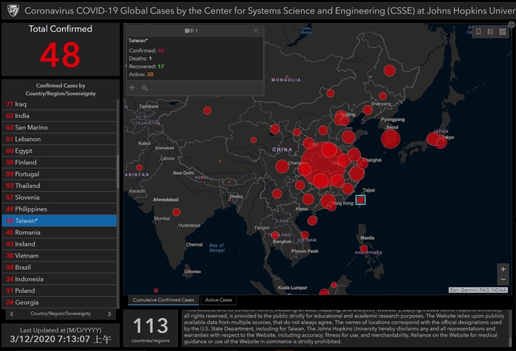The image size is (516, 351).
Task: Select Slovenia in the country list
Action: pos(59,197)
